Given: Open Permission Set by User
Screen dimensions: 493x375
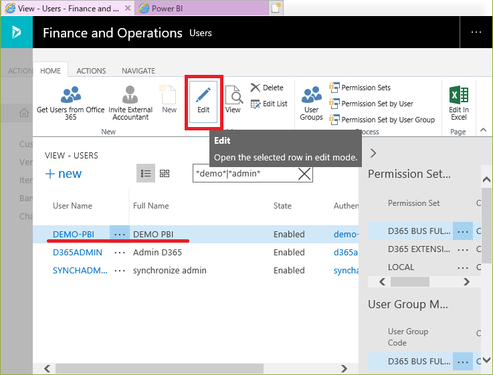Looking at the screenshot, I should (x=371, y=104).
